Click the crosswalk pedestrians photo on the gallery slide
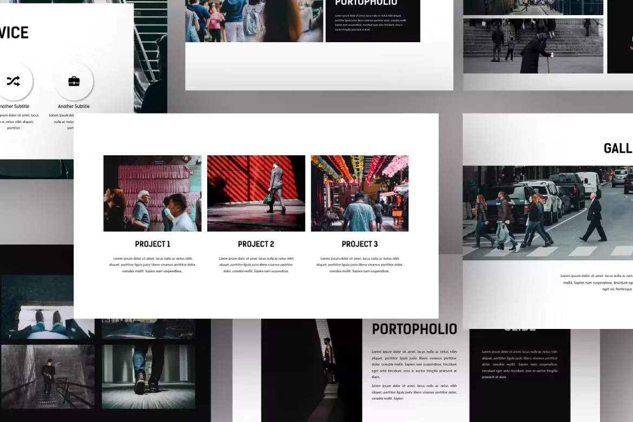Image resolution: width=633 pixels, height=422 pixels. tap(548, 213)
